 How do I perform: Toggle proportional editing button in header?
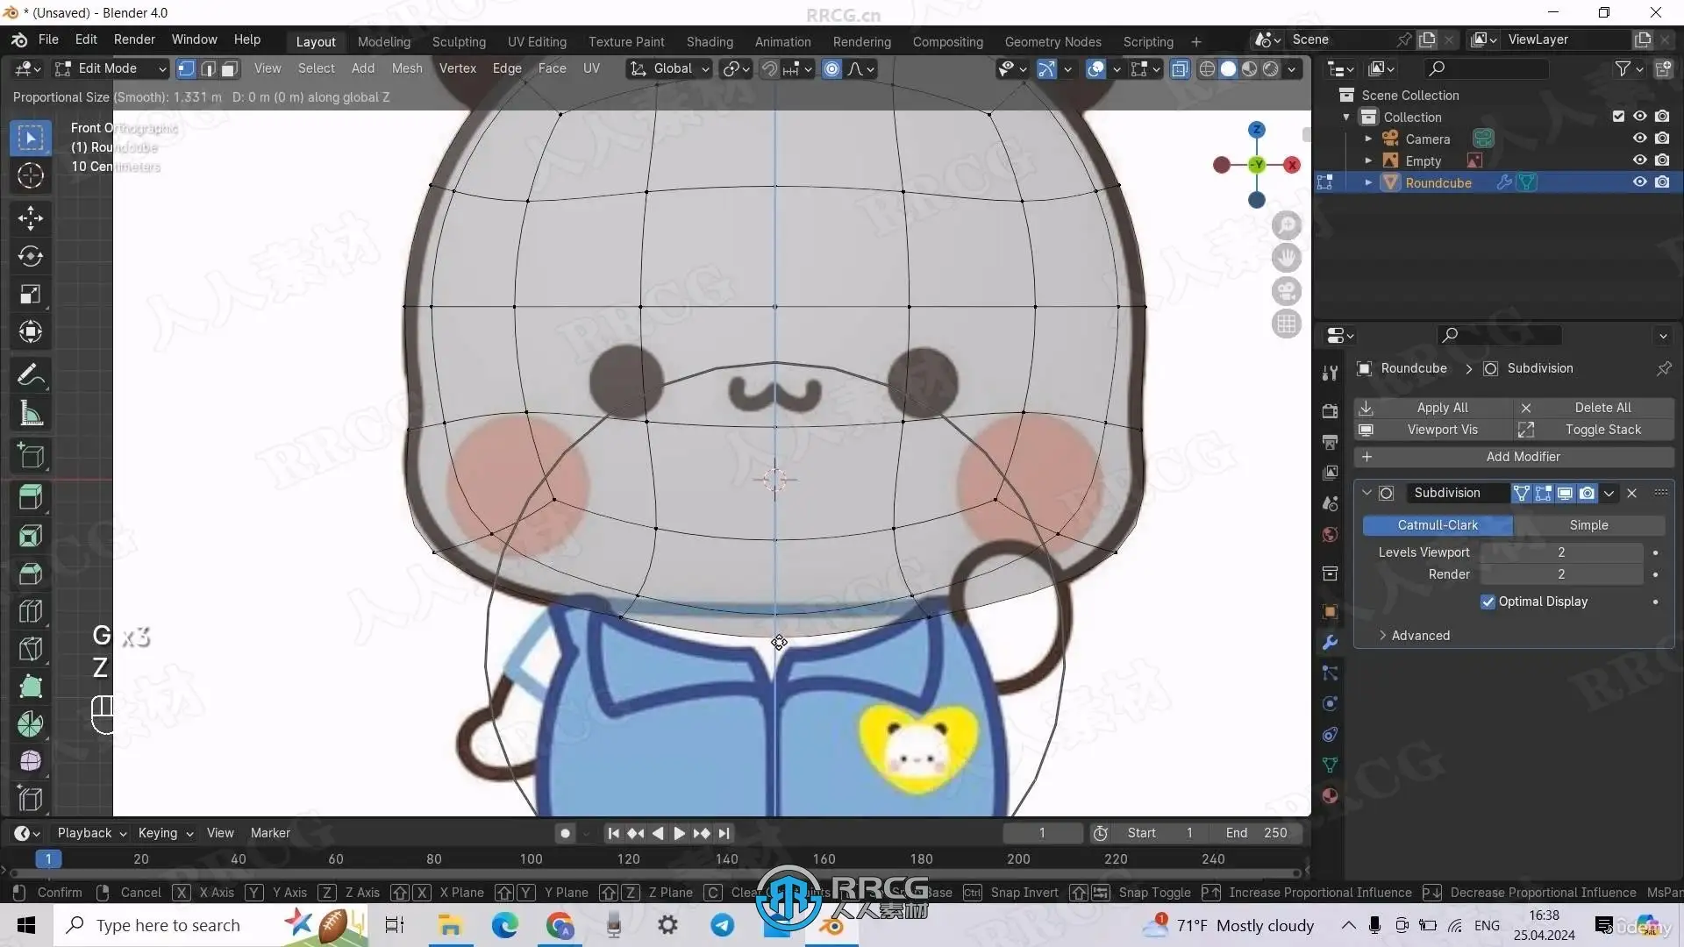click(831, 68)
